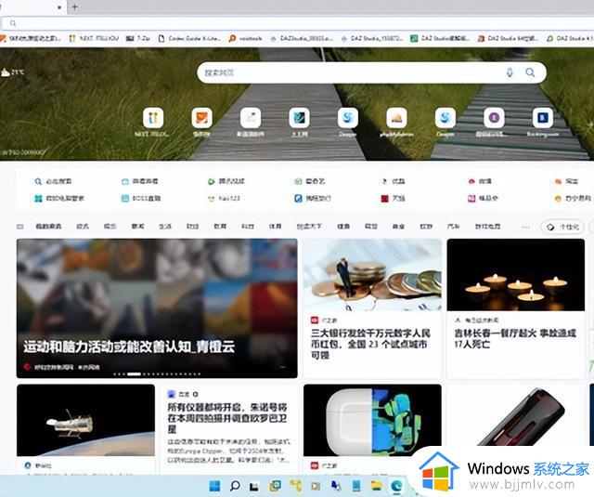This screenshot has height=497, width=594.
Task: Open the phpMyAdmin quick link tile
Action: (396, 118)
